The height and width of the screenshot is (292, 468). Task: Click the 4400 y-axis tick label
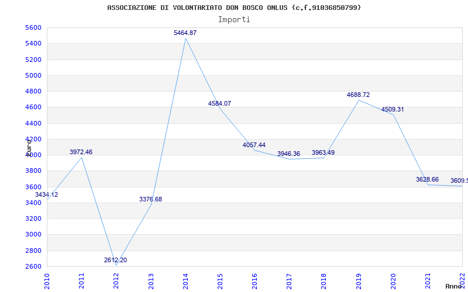click(x=33, y=123)
